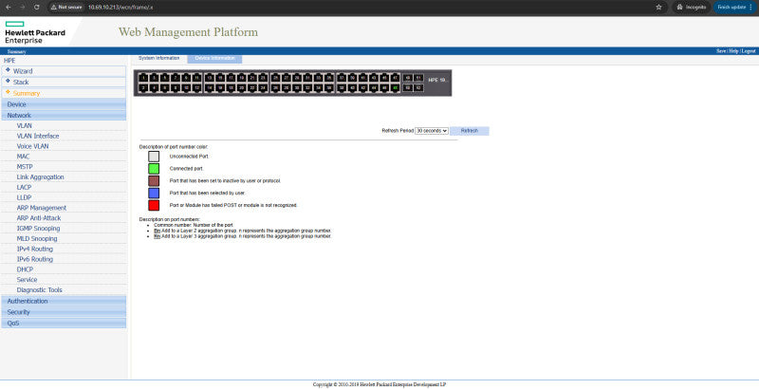Image resolution: width=759 pixels, height=389 pixels.
Task: Open Voice VLAN settings
Action: pyautogui.click(x=32, y=146)
